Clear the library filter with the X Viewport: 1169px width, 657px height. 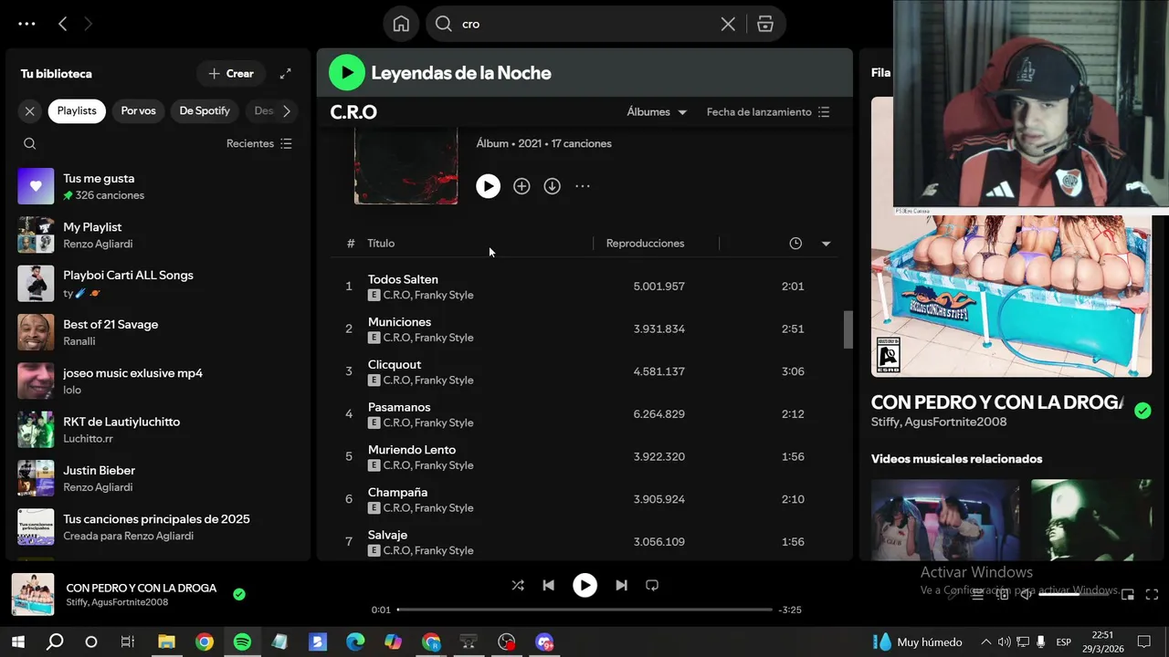tap(30, 110)
